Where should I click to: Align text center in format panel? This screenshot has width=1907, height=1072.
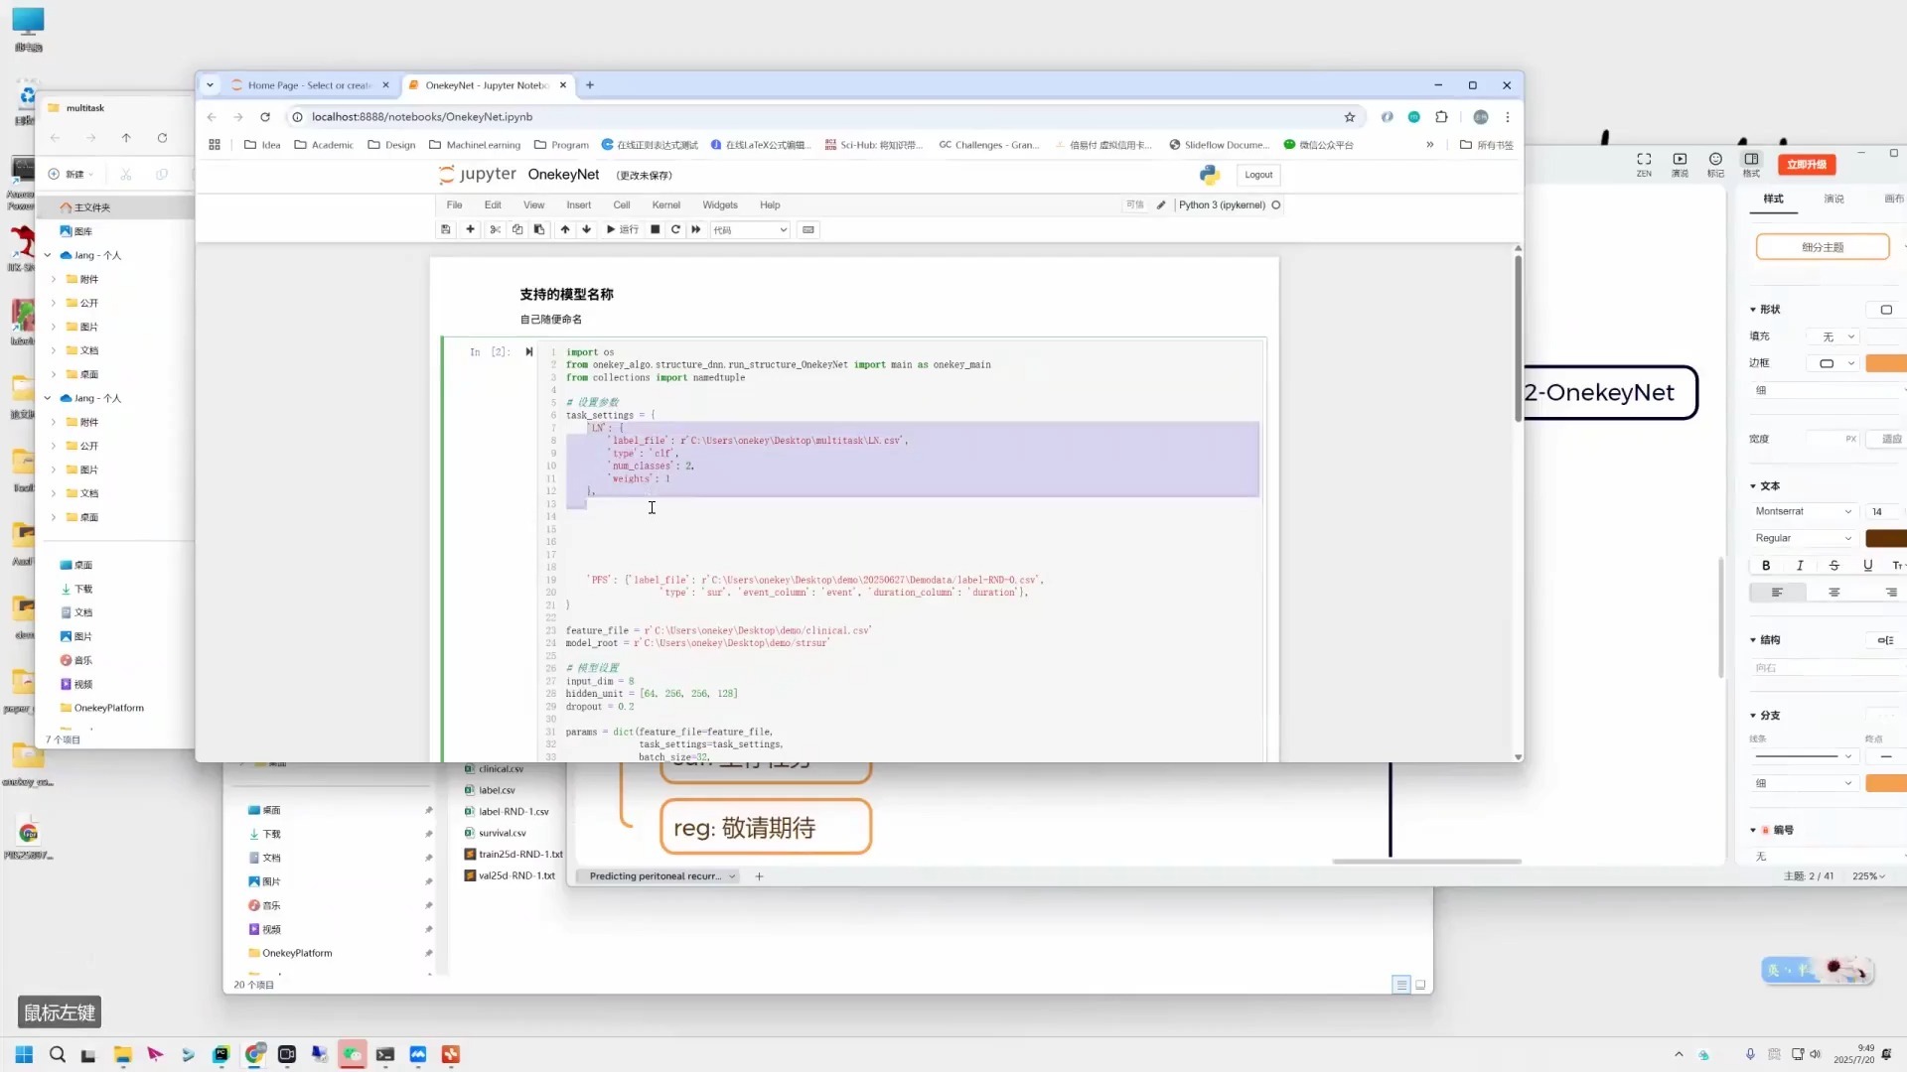[x=1834, y=593]
